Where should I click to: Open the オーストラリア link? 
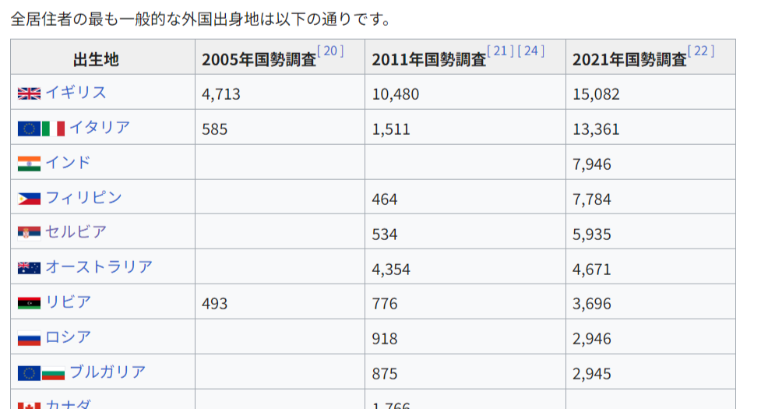[99, 267]
